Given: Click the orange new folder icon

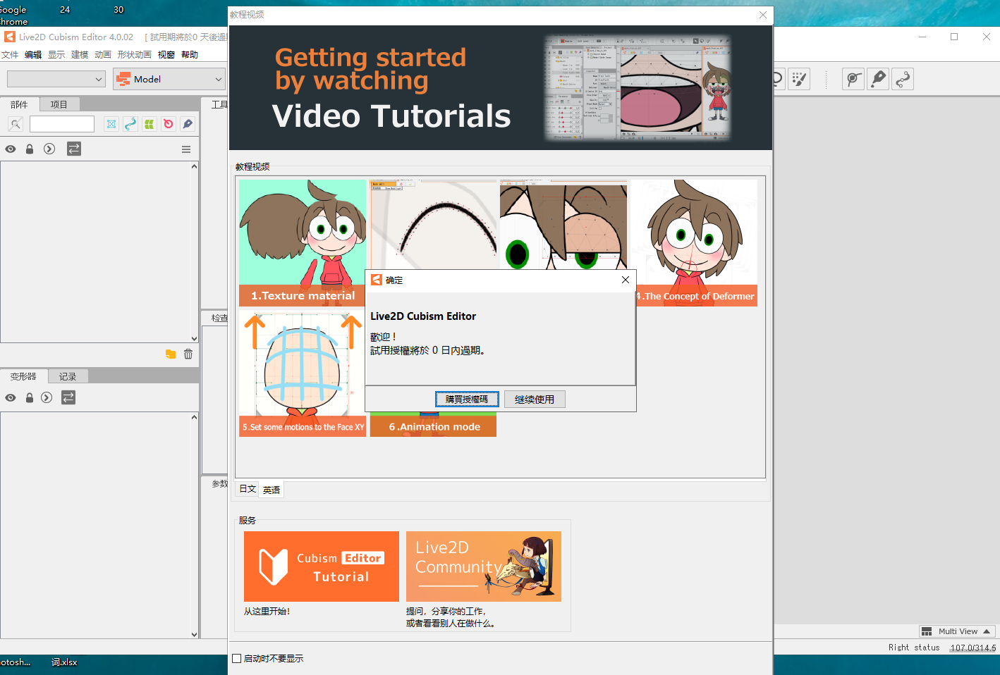Looking at the screenshot, I should click(171, 354).
